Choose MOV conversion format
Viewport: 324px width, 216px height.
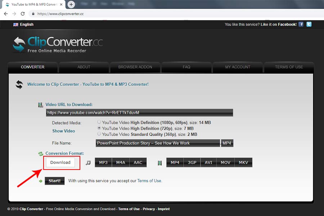pyautogui.click(x=225, y=162)
